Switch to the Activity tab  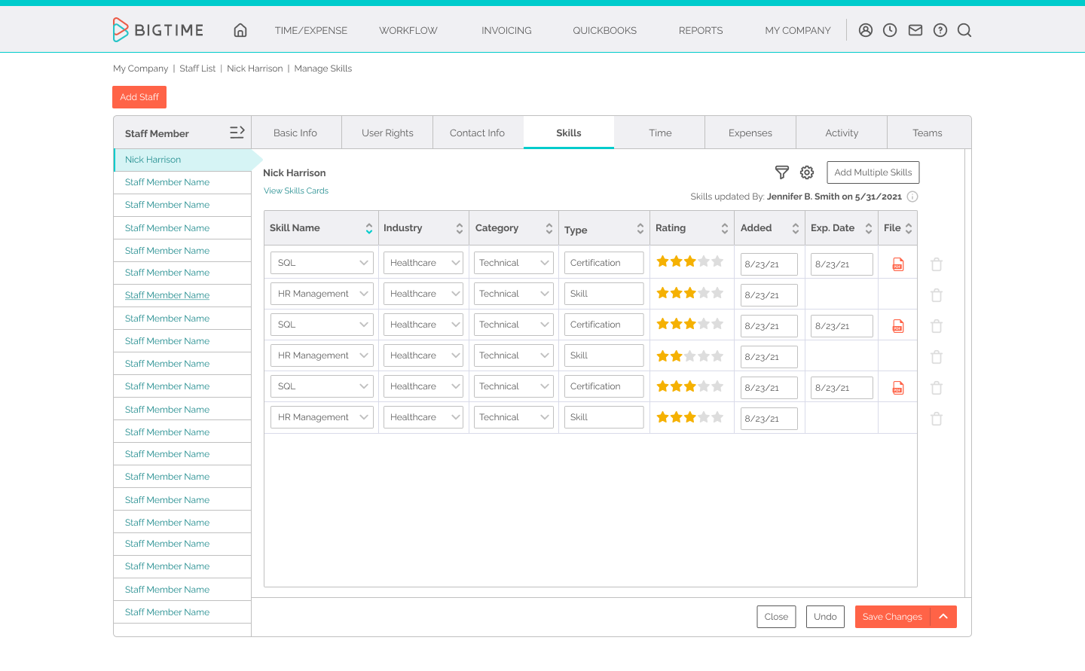tap(842, 133)
